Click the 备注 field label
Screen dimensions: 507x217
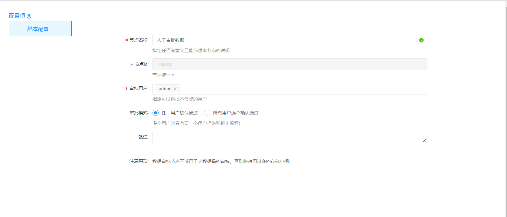tap(143, 137)
